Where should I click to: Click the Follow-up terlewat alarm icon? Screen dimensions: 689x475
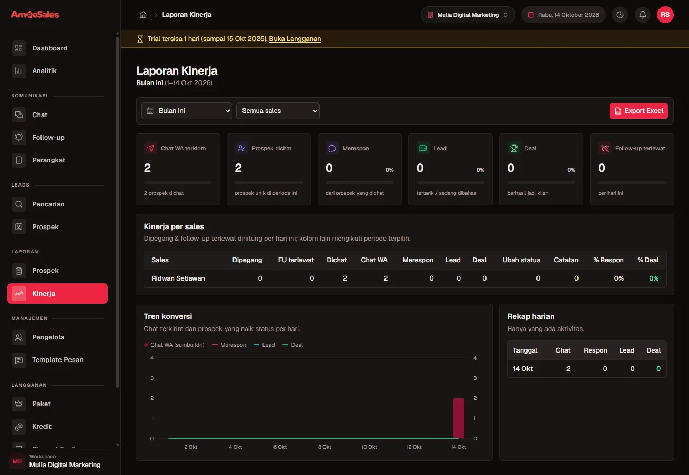click(605, 148)
